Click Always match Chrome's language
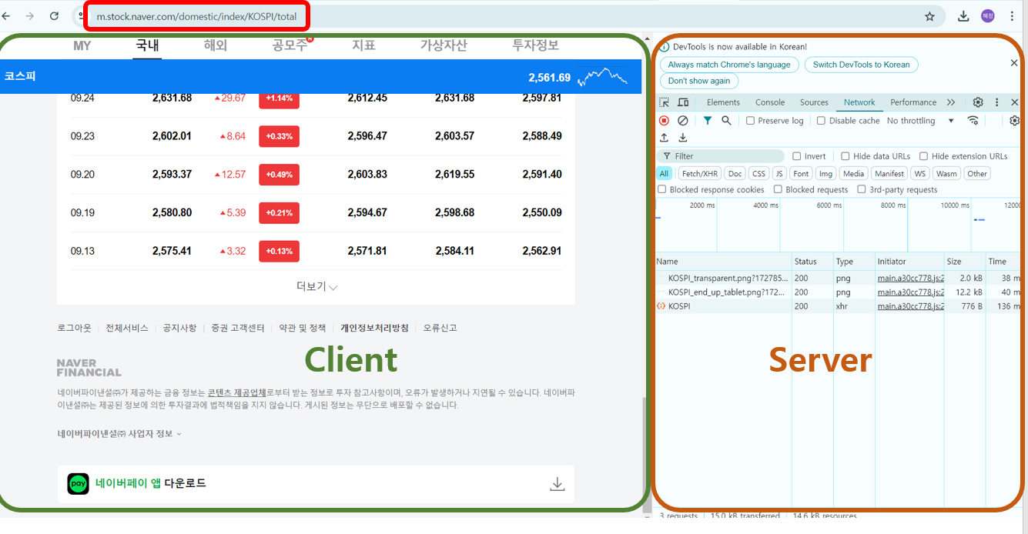1028x534 pixels. pyautogui.click(x=729, y=65)
